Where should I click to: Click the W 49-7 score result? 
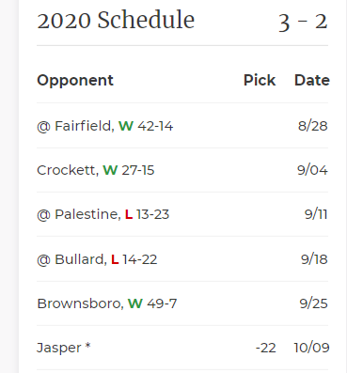[x=152, y=303]
